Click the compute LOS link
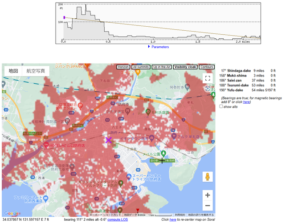This screenshot has width=285, height=223. coord(118,219)
